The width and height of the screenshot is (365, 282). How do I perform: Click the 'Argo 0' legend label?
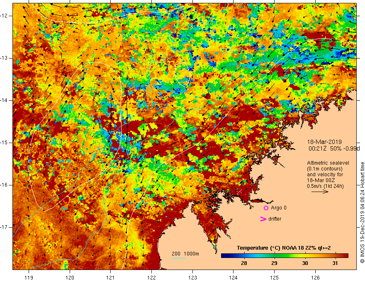[x=279, y=207]
